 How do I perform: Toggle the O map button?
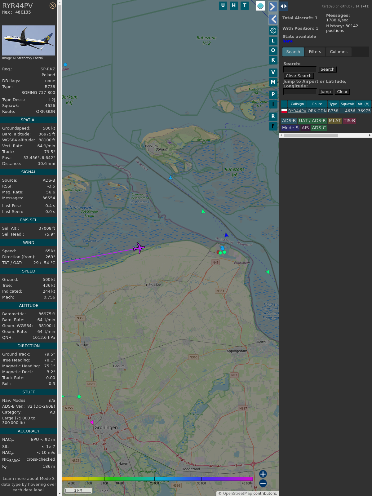click(273, 50)
